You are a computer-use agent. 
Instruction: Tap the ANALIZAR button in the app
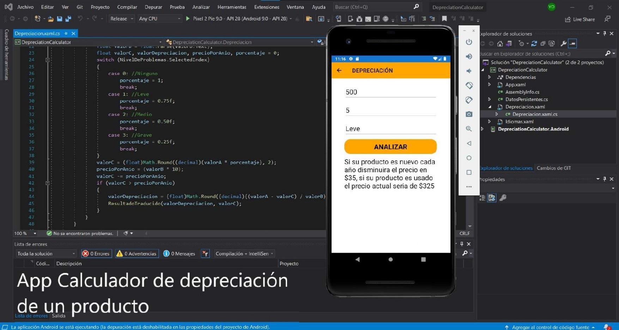click(390, 147)
